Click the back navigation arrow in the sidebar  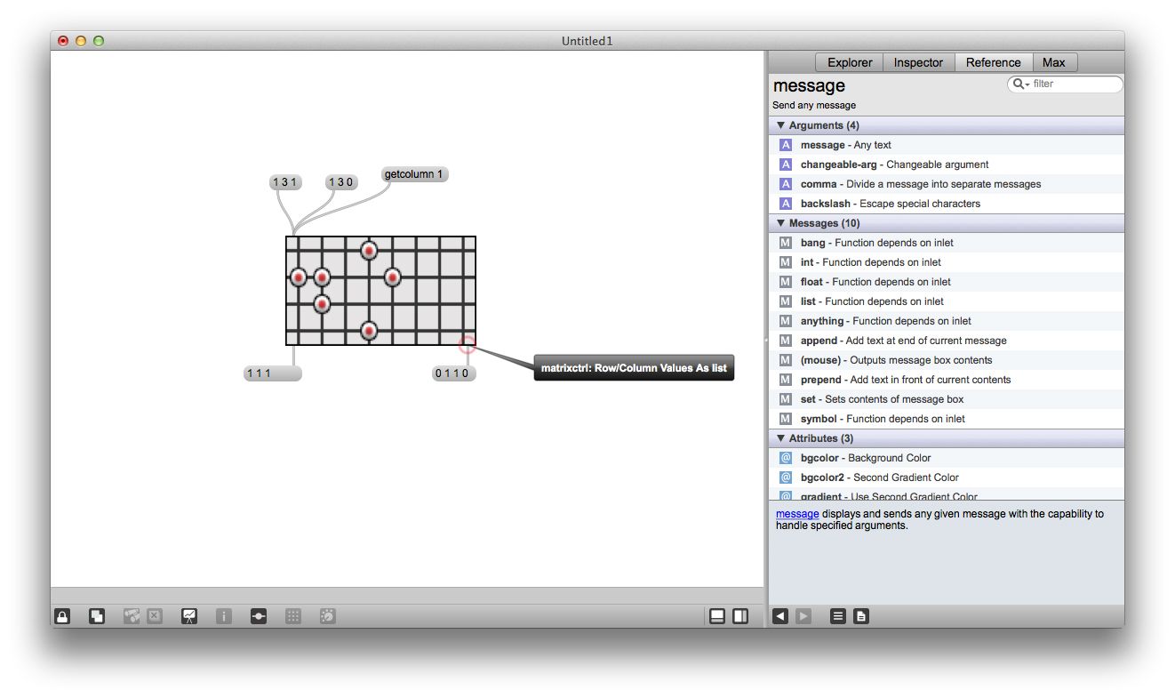(x=780, y=615)
